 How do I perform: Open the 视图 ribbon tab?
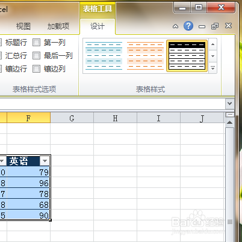point(23,26)
